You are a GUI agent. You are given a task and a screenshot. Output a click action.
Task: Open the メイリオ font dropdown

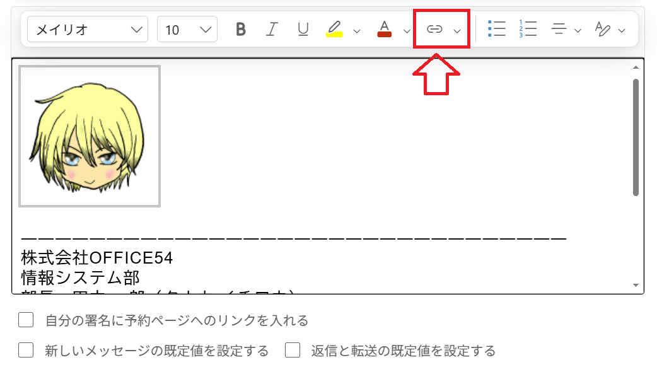[88, 29]
